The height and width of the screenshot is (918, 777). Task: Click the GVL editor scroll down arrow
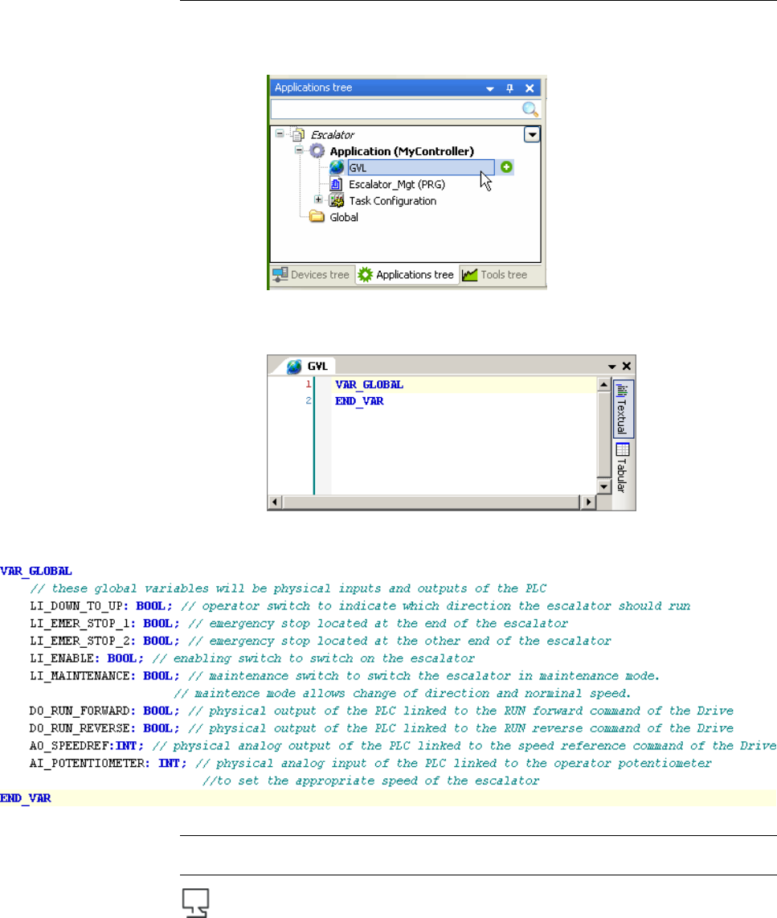[603, 486]
